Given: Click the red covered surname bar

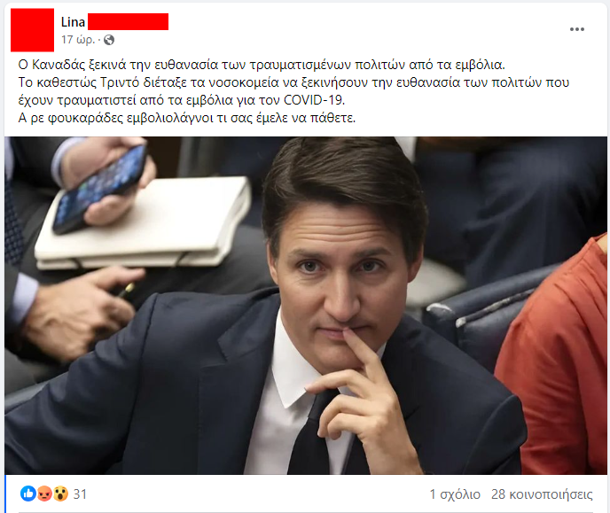Looking at the screenshot, I should click(x=128, y=22).
